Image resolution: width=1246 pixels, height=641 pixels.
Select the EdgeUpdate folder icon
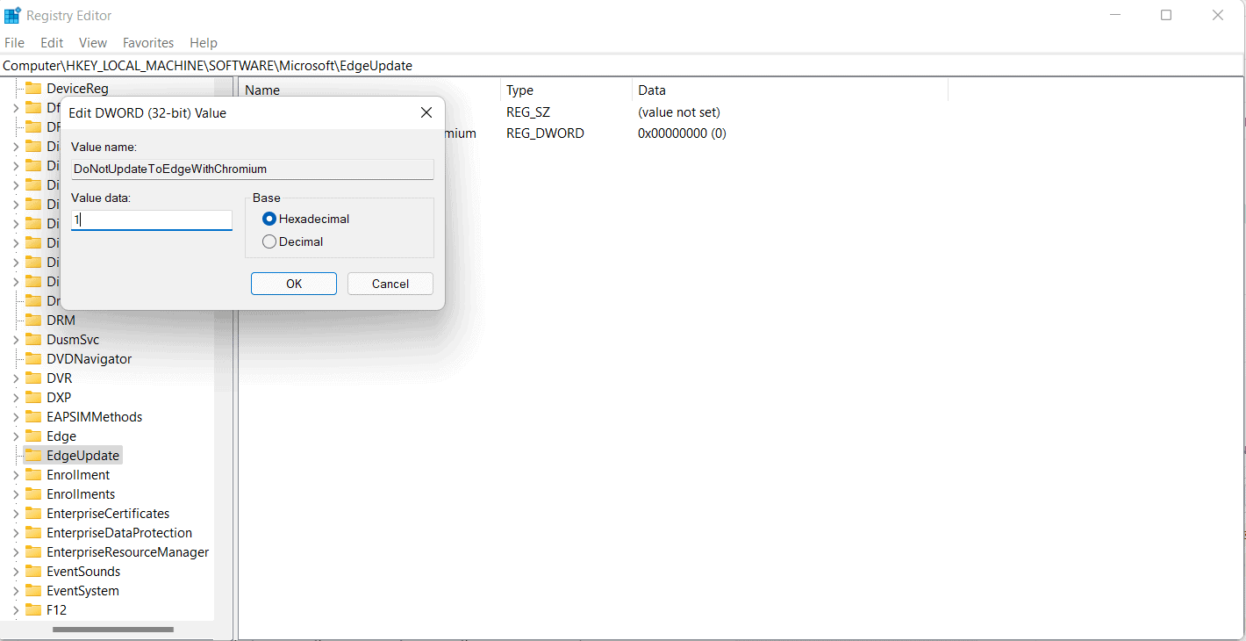(x=33, y=455)
